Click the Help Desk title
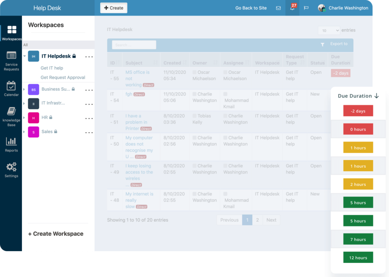The image size is (389, 277). click(x=47, y=8)
